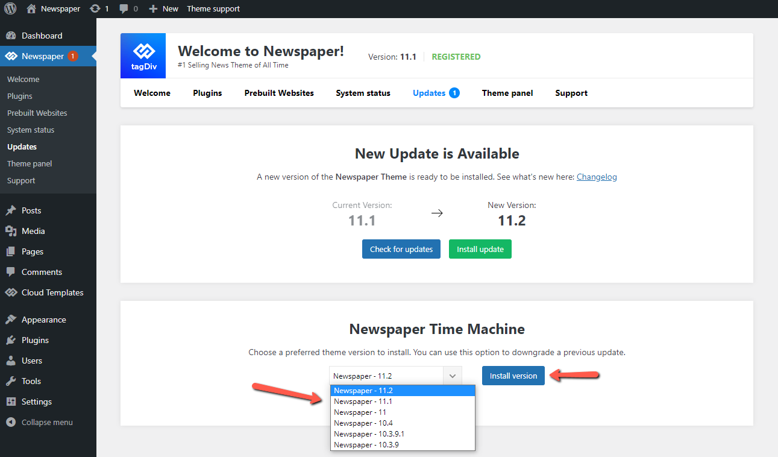The width and height of the screenshot is (778, 457).
Task: Click the Check for updates button
Action: (401, 249)
